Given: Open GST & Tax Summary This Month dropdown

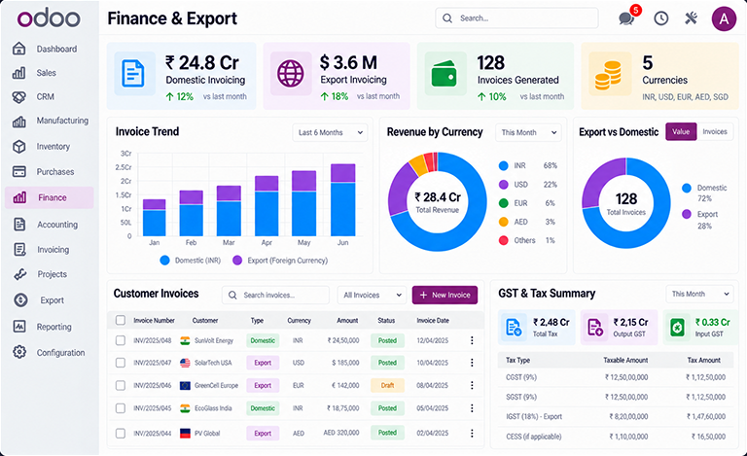Looking at the screenshot, I should tap(699, 295).
